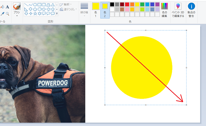Open the 輪郭 outline dropdown
Viewport: 206px width, 126px height.
[x=66, y=4]
